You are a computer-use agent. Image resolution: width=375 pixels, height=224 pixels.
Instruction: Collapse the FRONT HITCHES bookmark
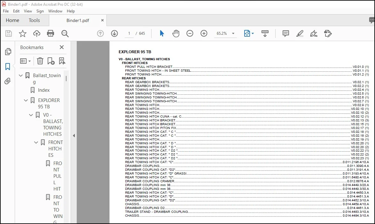click(36, 142)
